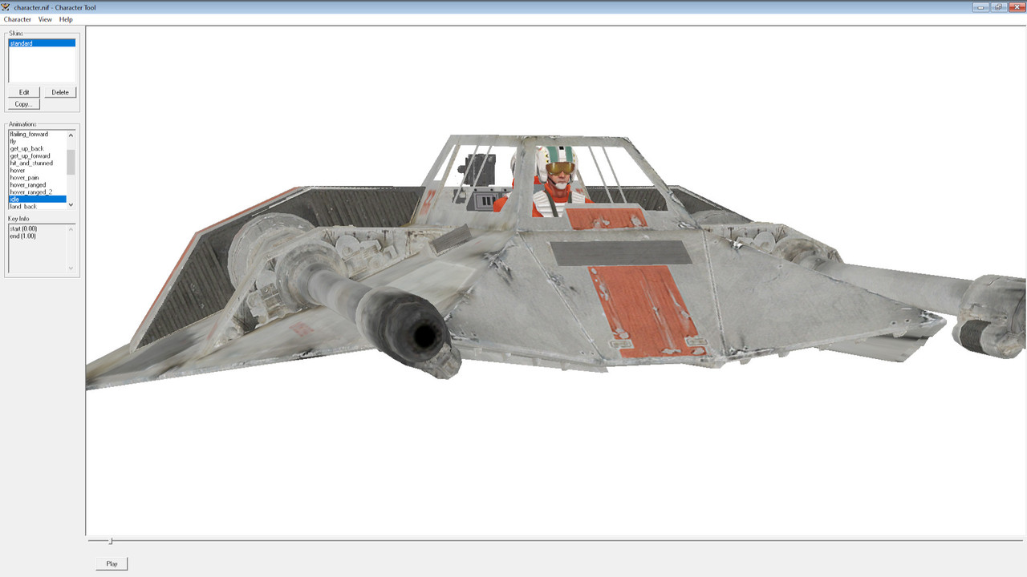Select the land_back animation
Image resolution: width=1027 pixels, height=577 pixels.
38,206
